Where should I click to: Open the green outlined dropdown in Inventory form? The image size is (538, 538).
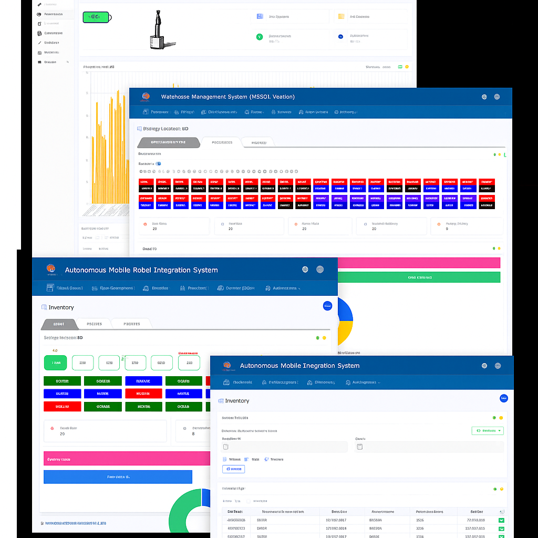488,431
